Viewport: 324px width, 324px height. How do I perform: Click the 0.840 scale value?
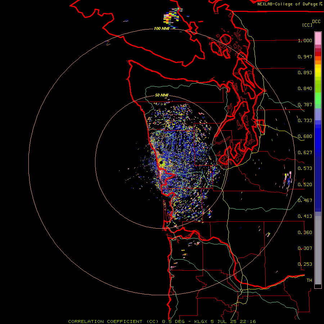[305, 89]
